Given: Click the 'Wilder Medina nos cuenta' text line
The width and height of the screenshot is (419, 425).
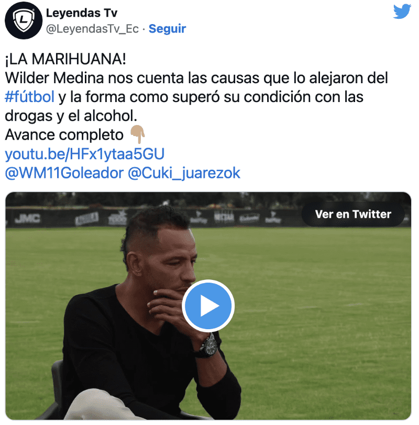Looking at the screenshot, I should (x=196, y=78).
